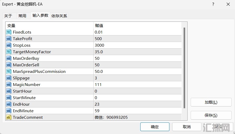The width and height of the screenshot is (235, 134).
Task: Select the MaxOrderBuy value 50
Action: tap(97, 58)
